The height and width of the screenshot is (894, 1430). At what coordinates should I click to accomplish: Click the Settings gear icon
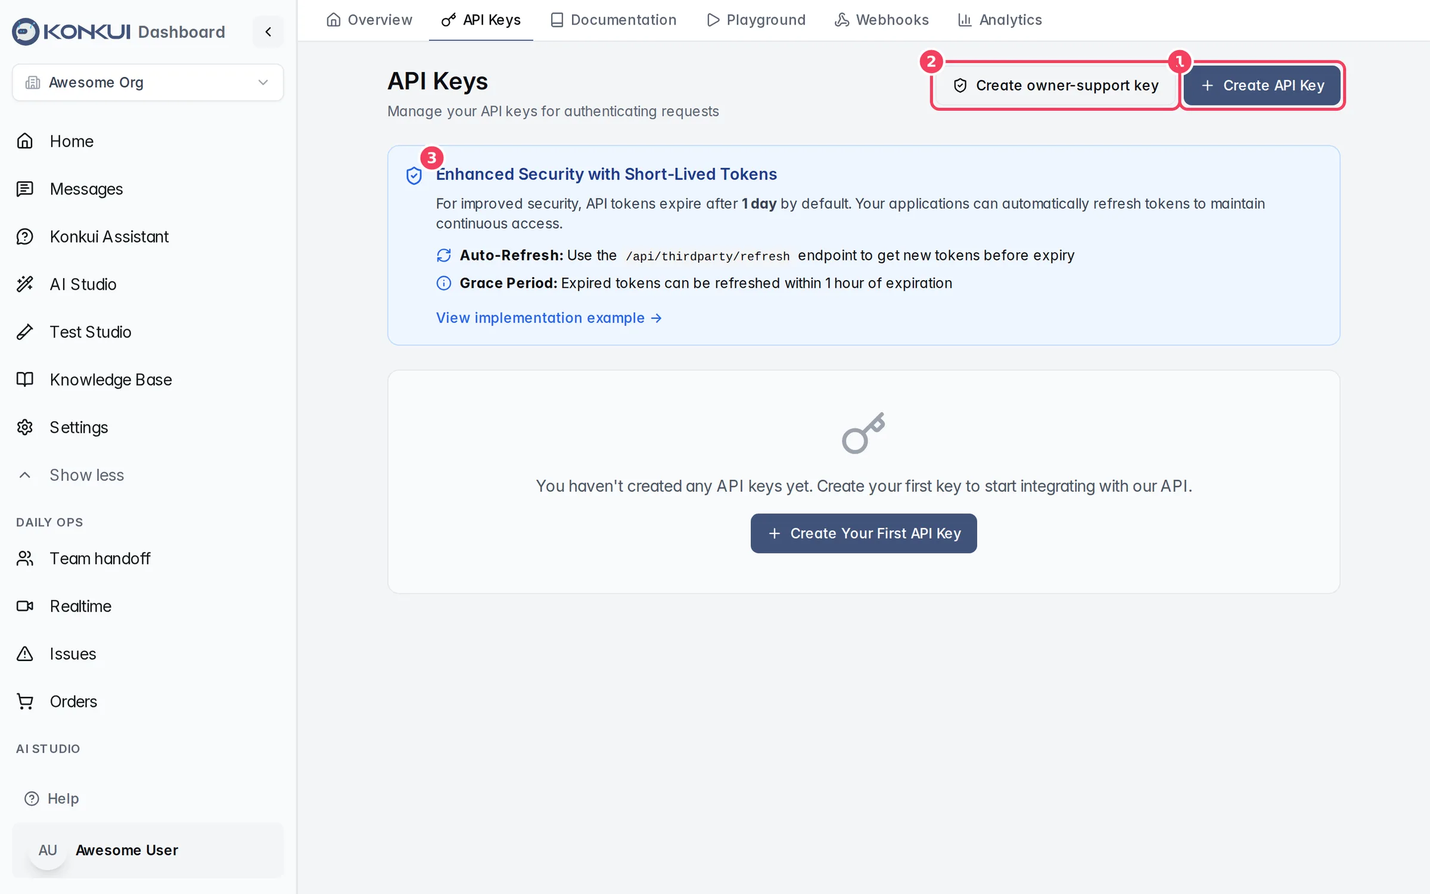pos(24,427)
